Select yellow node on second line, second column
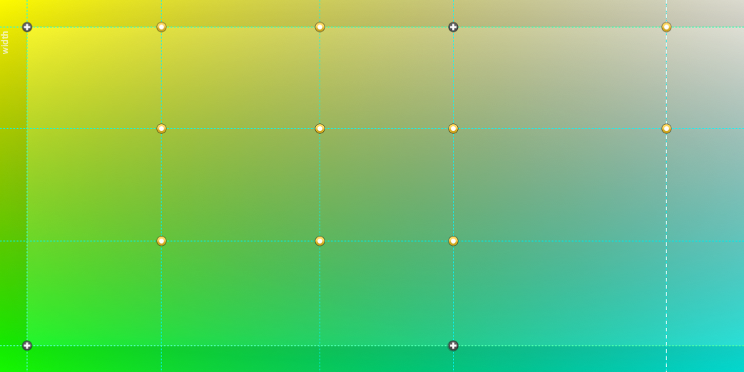Screen dimensions: 744x372 (x=161, y=128)
